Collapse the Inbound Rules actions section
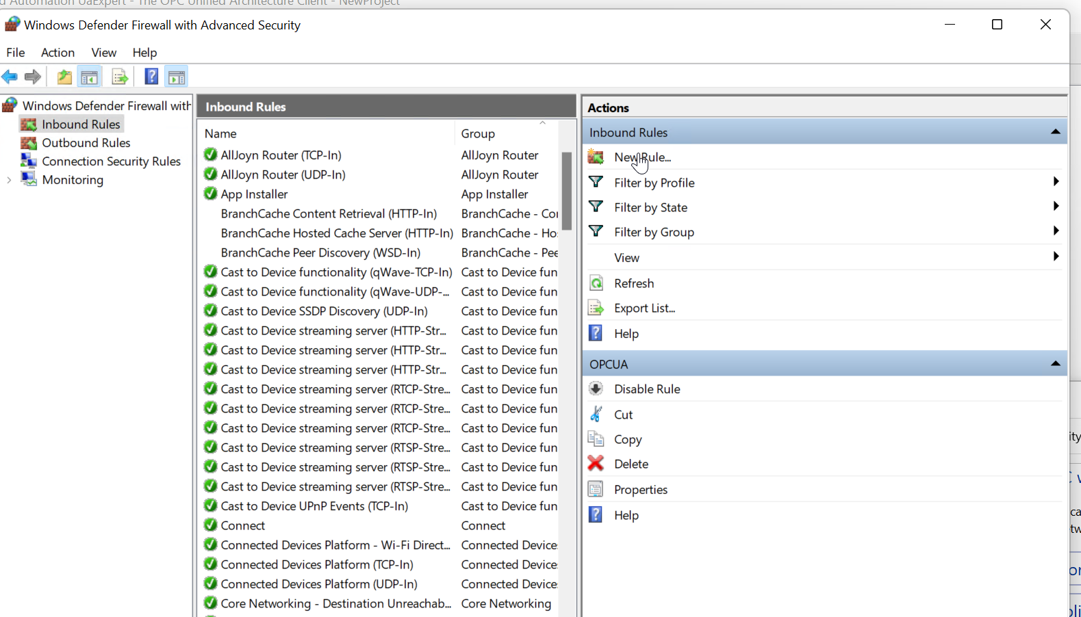Viewport: 1081px width, 617px height. point(1055,132)
